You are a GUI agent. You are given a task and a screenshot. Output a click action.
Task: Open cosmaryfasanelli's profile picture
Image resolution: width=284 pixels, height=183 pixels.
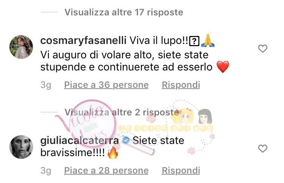click(21, 47)
